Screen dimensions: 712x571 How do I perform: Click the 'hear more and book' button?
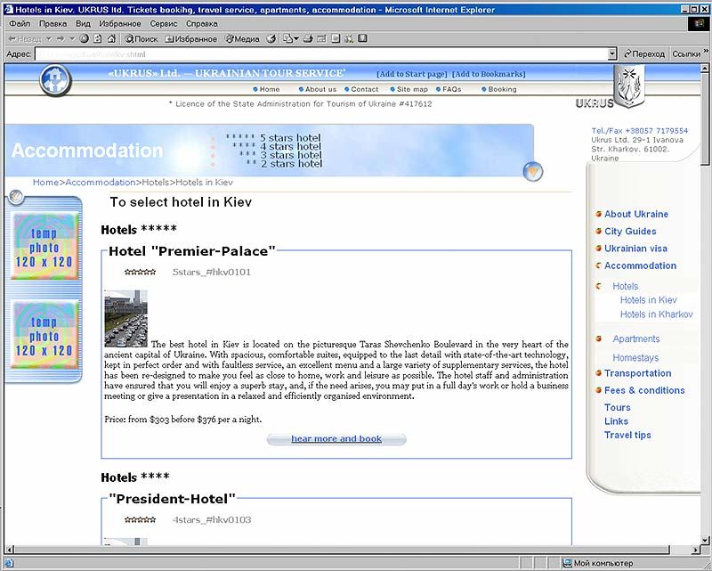click(x=336, y=439)
